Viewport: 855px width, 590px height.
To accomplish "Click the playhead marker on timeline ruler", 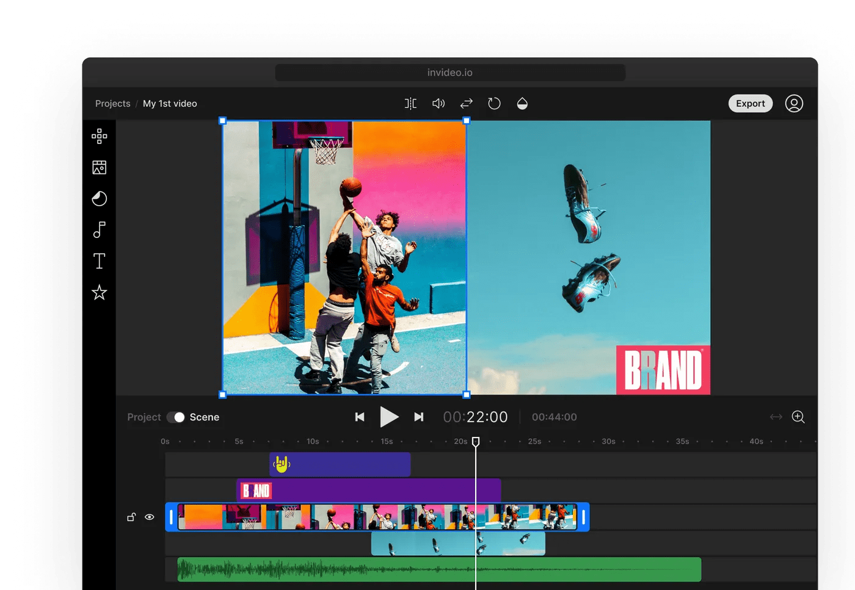I will click(x=476, y=441).
